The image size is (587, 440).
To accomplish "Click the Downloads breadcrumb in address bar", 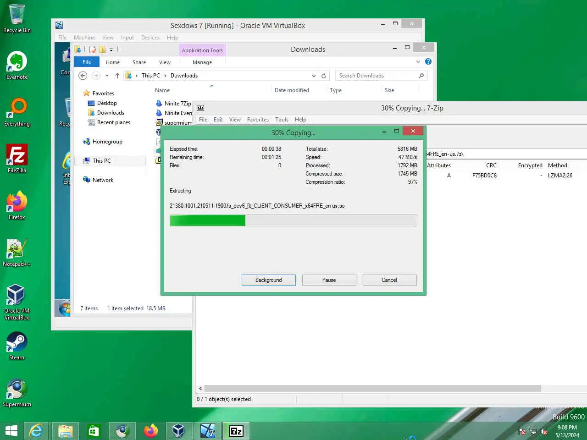I will click(x=184, y=76).
